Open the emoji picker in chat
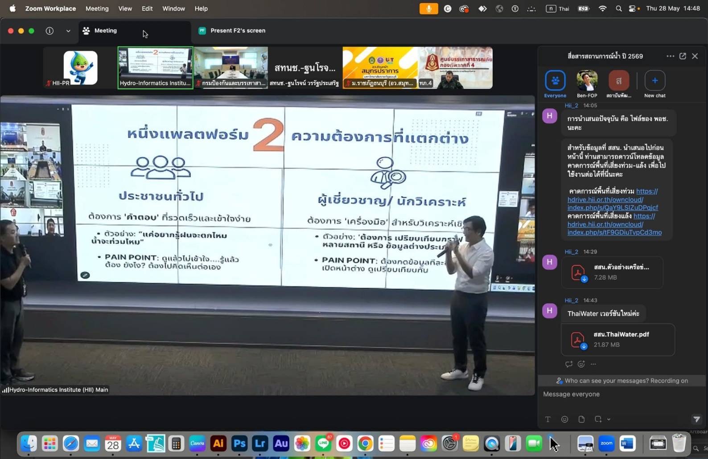708x459 pixels. point(564,419)
